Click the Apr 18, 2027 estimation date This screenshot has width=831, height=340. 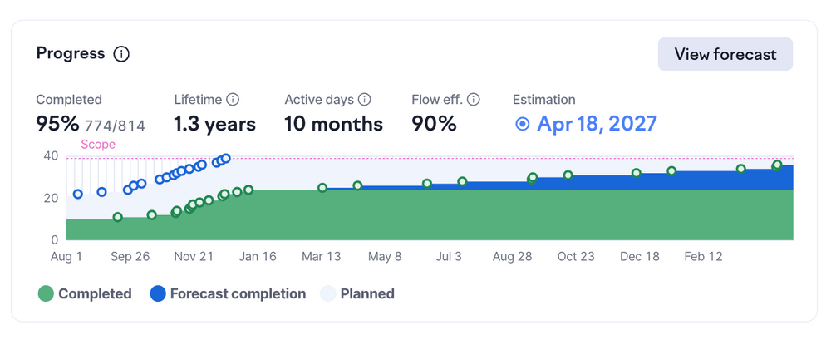pyautogui.click(x=597, y=125)
